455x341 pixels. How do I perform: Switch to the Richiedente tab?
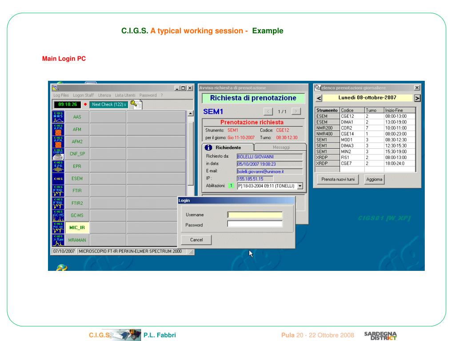[x=228, y=147]
